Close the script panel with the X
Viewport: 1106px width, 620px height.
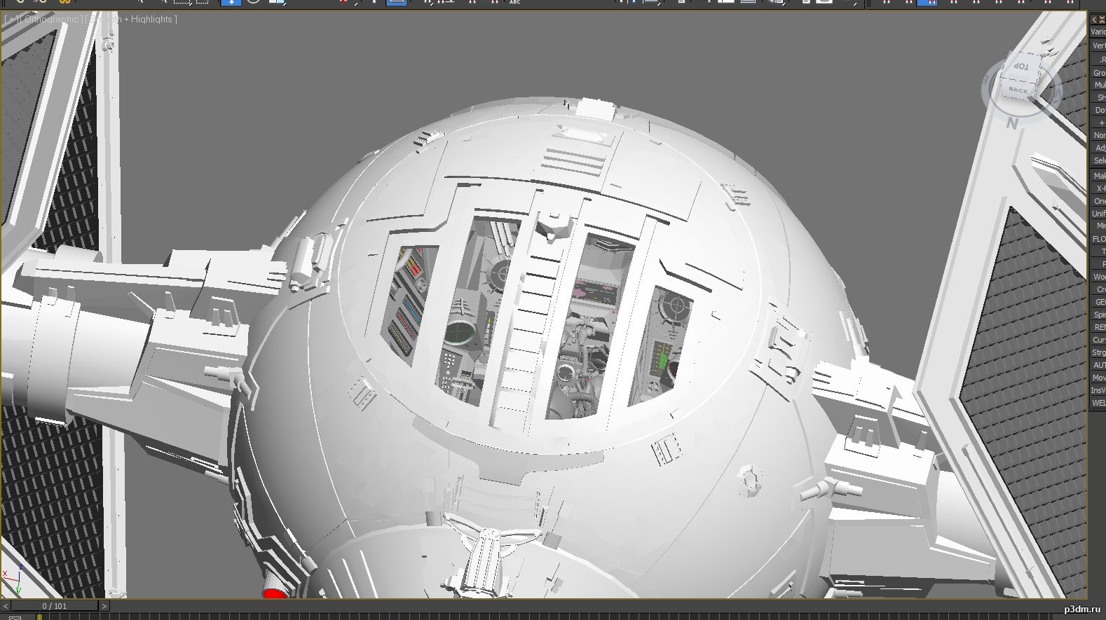[1101, 19]
